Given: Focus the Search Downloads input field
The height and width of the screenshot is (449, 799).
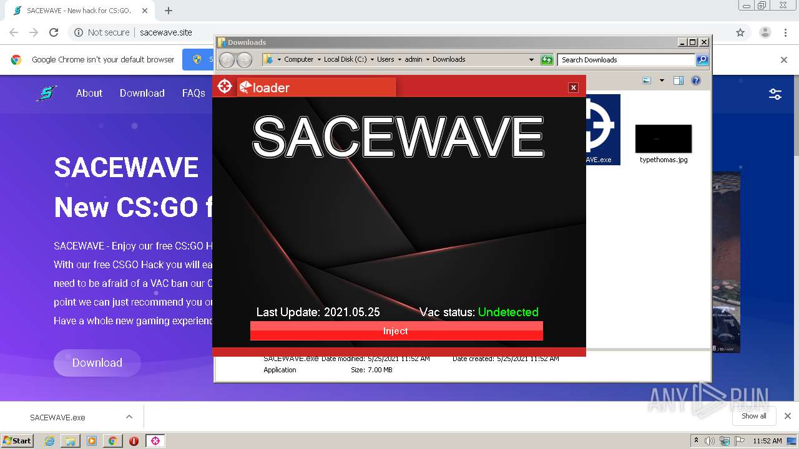Looking at the screenshot, I should click(x=626, y=60).
